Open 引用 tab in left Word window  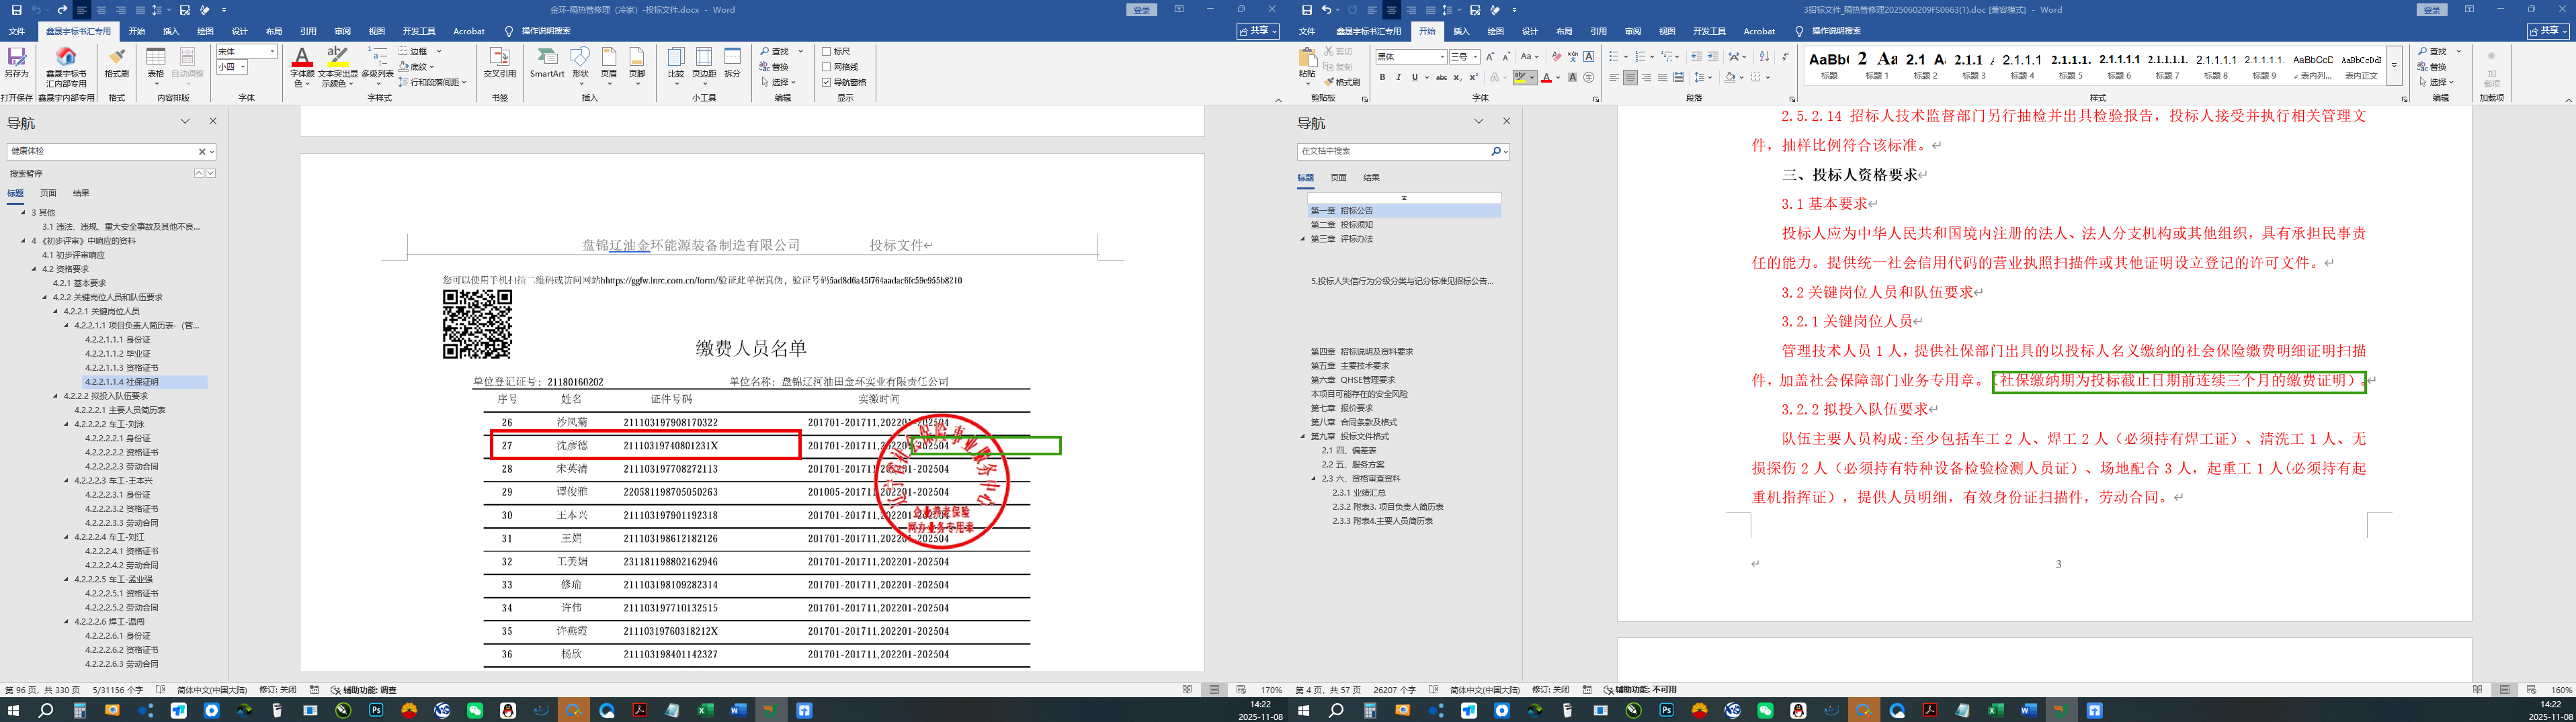point(308,31)
